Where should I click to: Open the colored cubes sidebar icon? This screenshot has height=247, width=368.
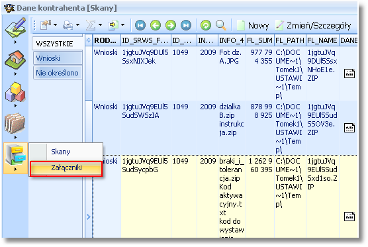click(15, 92)
